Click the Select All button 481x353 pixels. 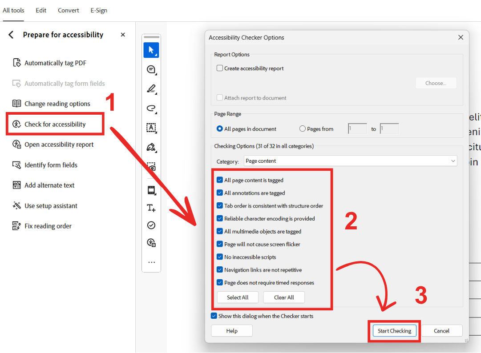238,297
